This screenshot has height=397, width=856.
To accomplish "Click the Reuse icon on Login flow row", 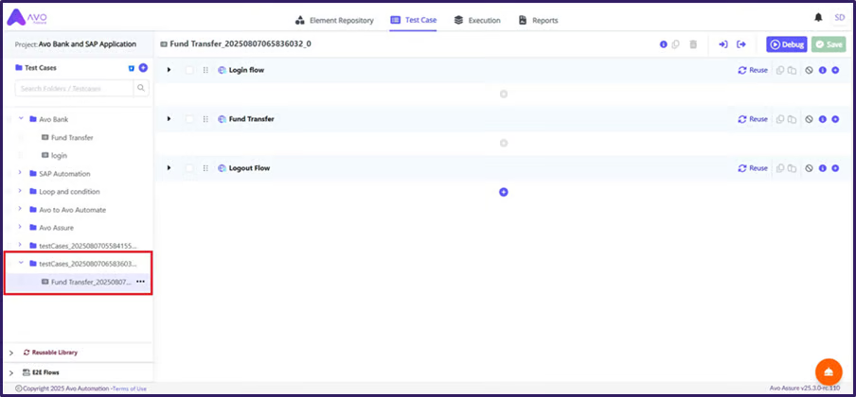I will 753,70.
